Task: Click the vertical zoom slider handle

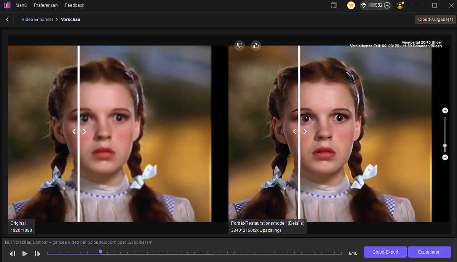Action: point(445,146)
